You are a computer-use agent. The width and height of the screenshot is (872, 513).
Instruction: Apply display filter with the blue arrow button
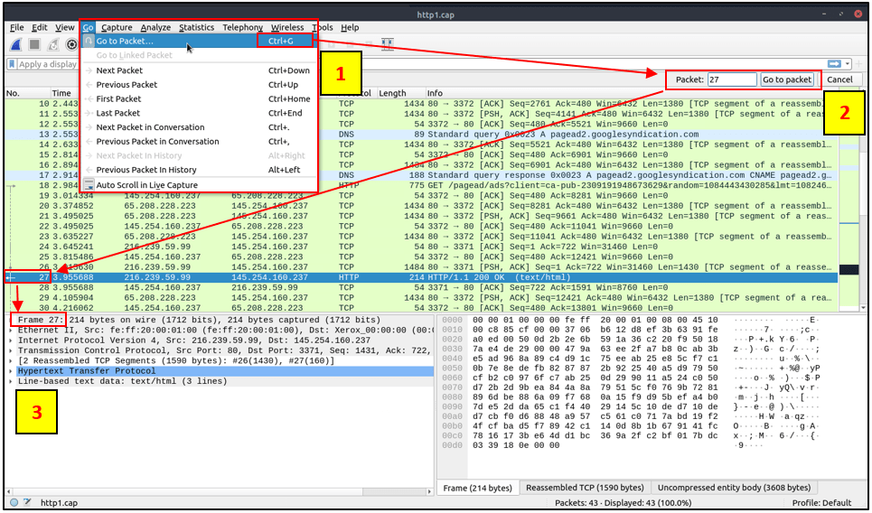coord(834,64)
